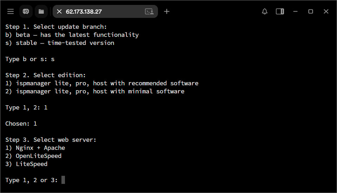Click the beta branch description line
The width and height of the screenshot is (337, 193).
(x=72, y=35)
